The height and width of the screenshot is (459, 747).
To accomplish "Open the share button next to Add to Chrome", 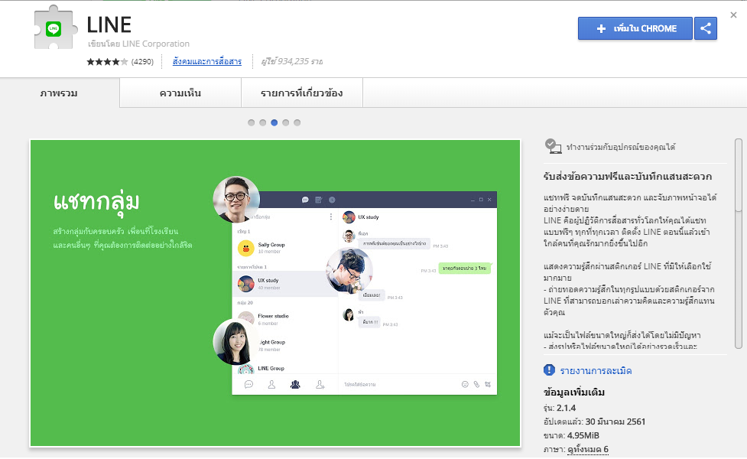I will click(706, 28).
